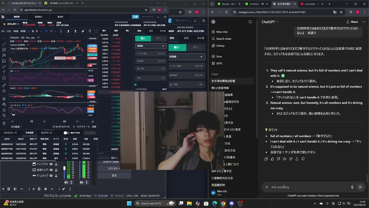This screenshot has height=208, width=369.
Task: Click ChatGPT logo in sidebar
Action: (214, 22)
